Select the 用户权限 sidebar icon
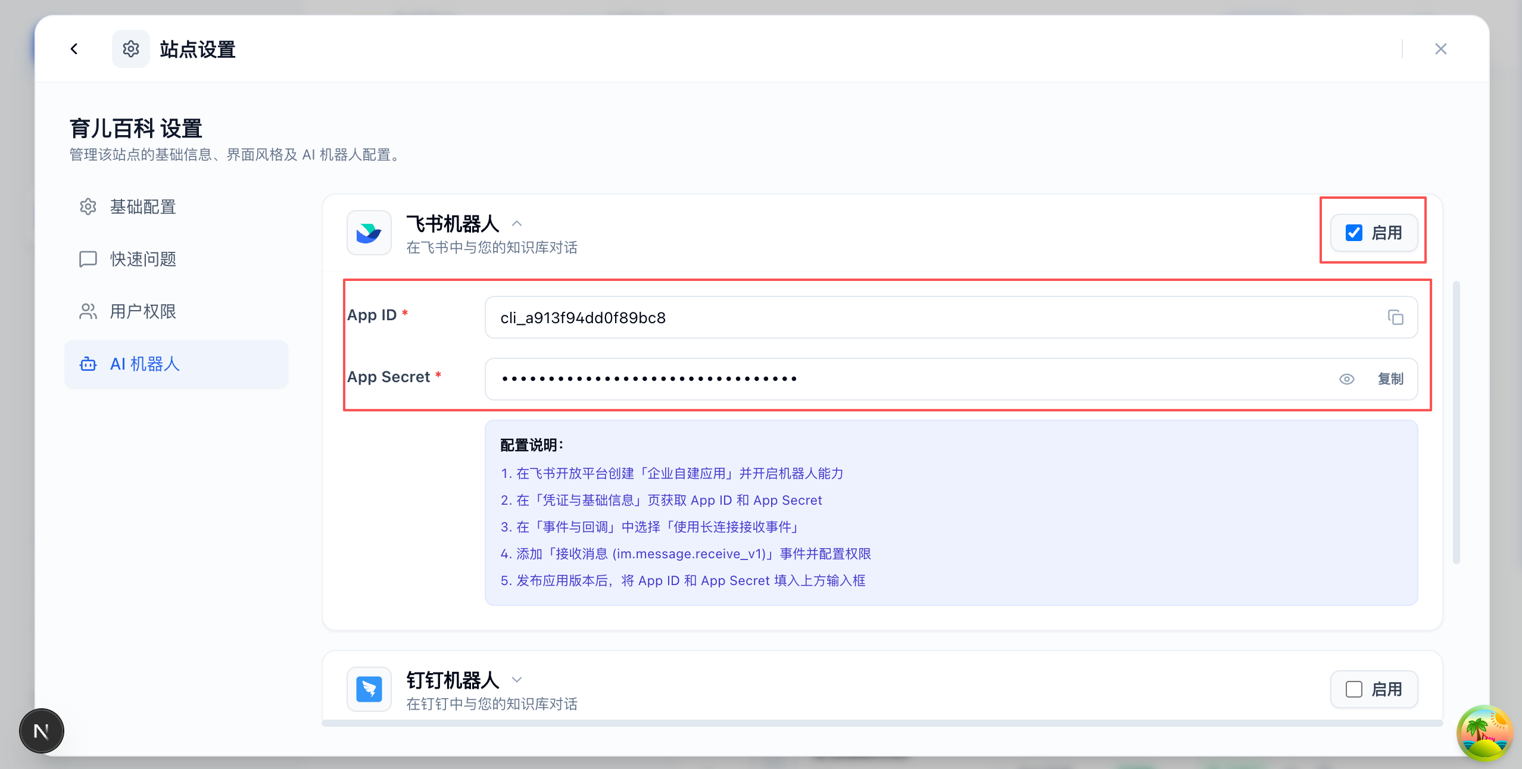1522x769 pixels. click(88, 311)
